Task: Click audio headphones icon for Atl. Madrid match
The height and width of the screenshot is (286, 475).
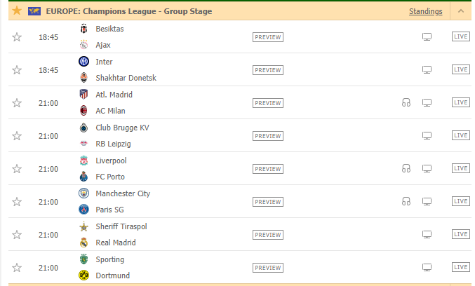Action: [x=406, y=103]
